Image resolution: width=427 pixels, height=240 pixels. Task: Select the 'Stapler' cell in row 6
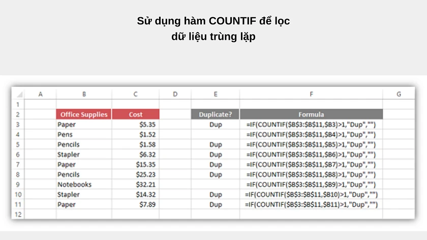click(x=84, y=155)
